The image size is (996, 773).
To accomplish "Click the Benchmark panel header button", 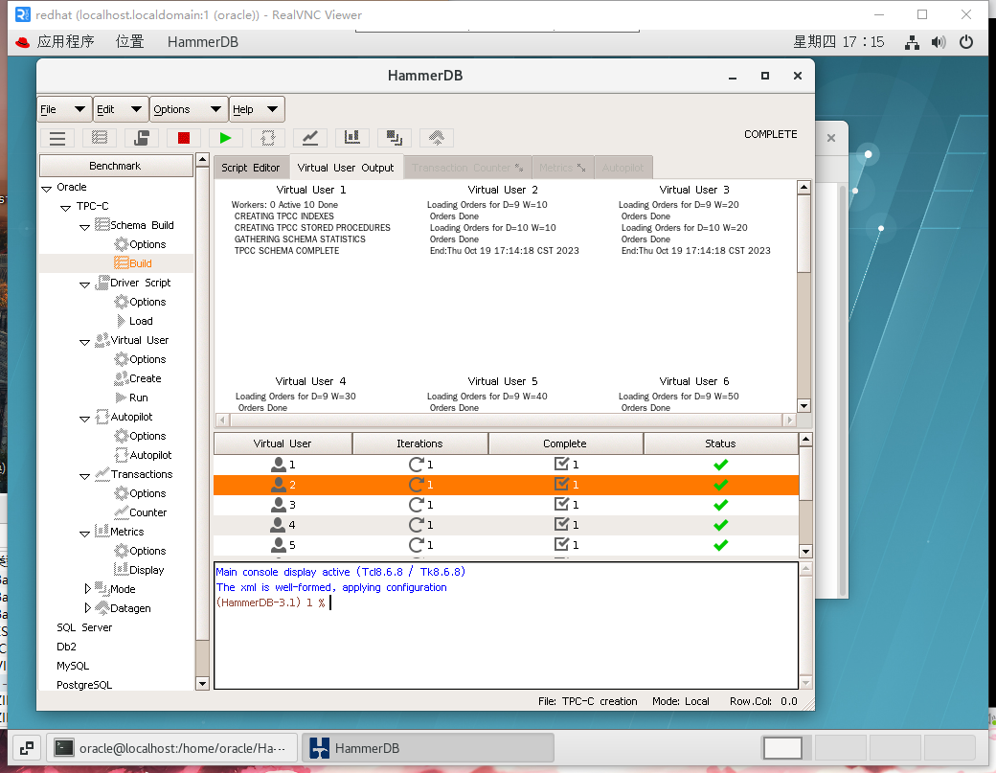I will [116, 166].
